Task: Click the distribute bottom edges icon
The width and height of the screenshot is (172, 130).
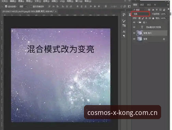Action: click(x=85, y=6)
